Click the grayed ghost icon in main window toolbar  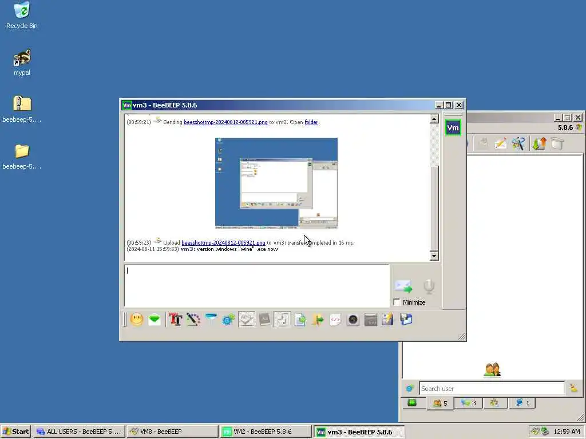tap(483, 143)
